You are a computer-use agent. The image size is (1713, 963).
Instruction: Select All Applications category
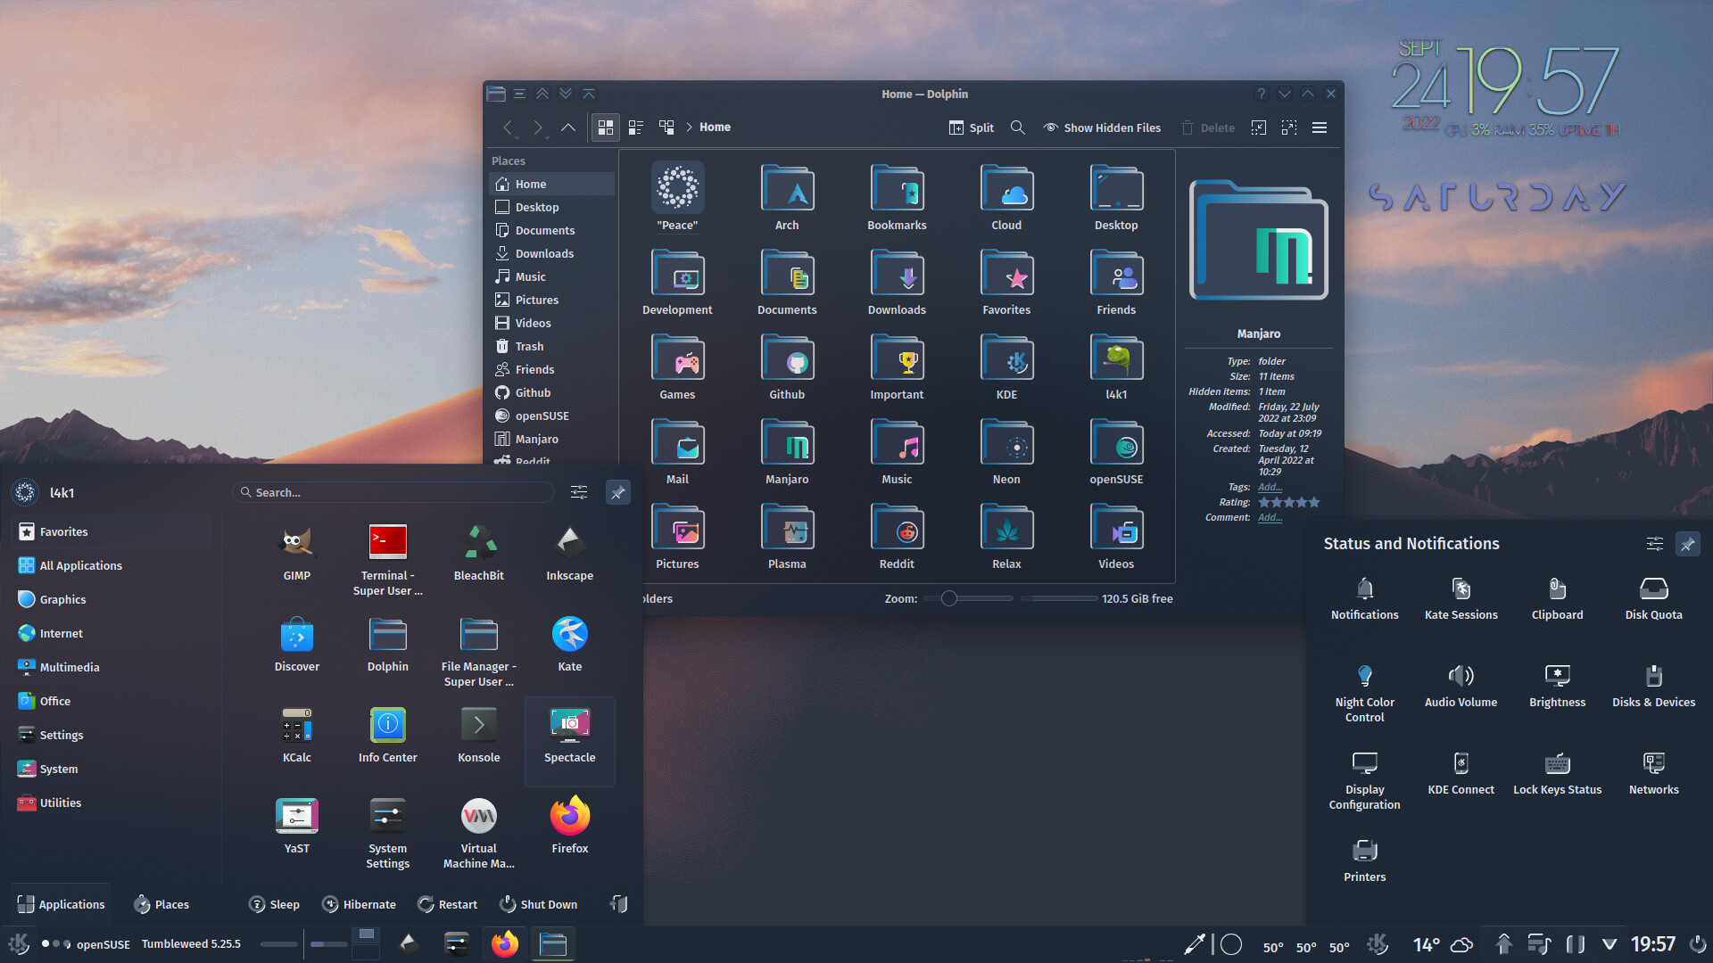pyautogui.click(x=112, y=565)
